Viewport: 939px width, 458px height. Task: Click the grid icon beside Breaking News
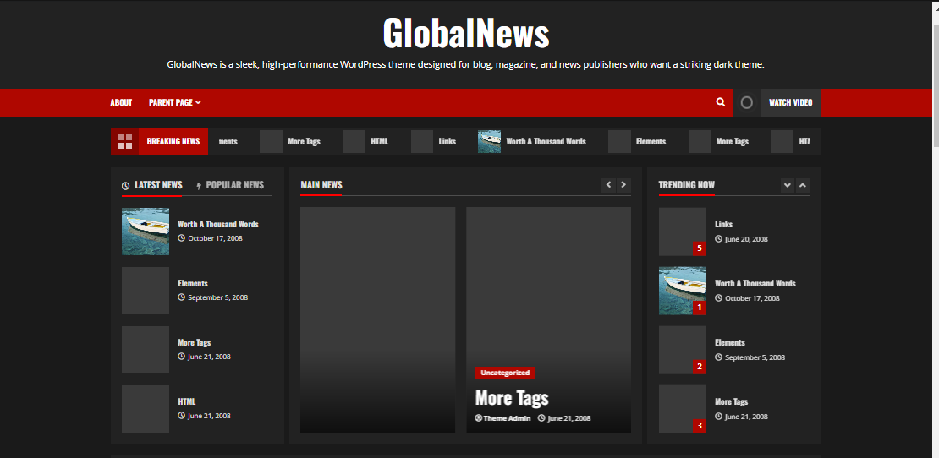click(124, 142)
